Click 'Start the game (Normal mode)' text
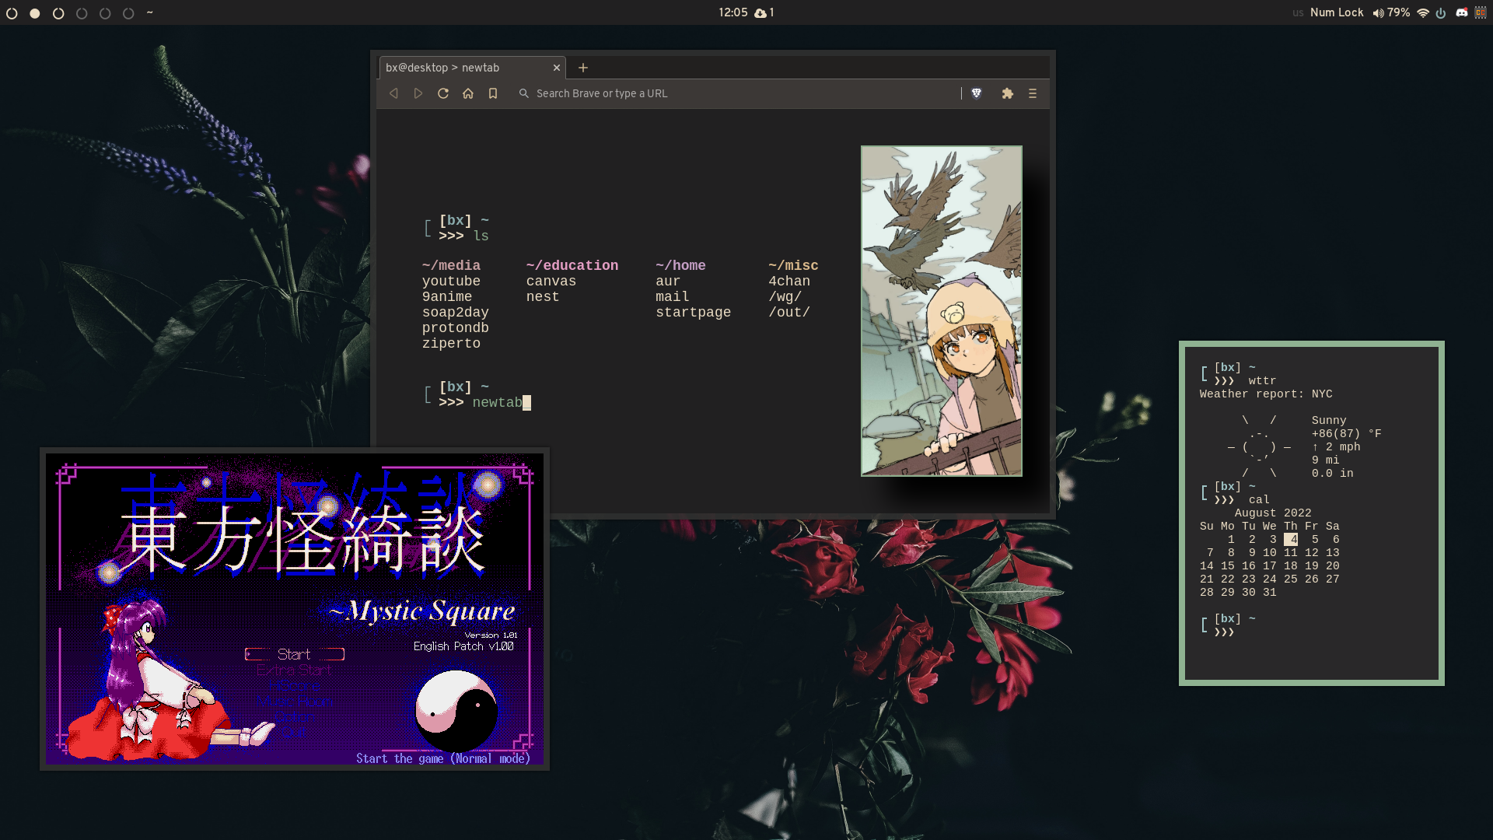The height and width of the screenshot is (840, 1493). [443, 758]
